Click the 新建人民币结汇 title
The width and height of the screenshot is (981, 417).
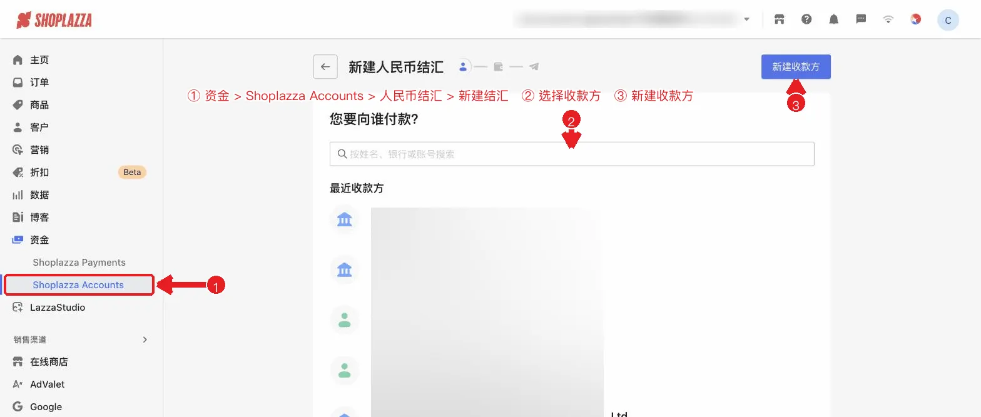396,67
